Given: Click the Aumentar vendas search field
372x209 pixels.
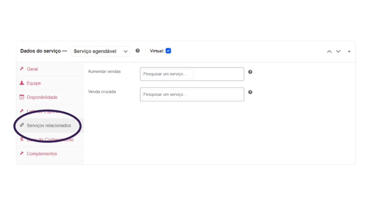Looking at the screenshot, I should 192,74.
